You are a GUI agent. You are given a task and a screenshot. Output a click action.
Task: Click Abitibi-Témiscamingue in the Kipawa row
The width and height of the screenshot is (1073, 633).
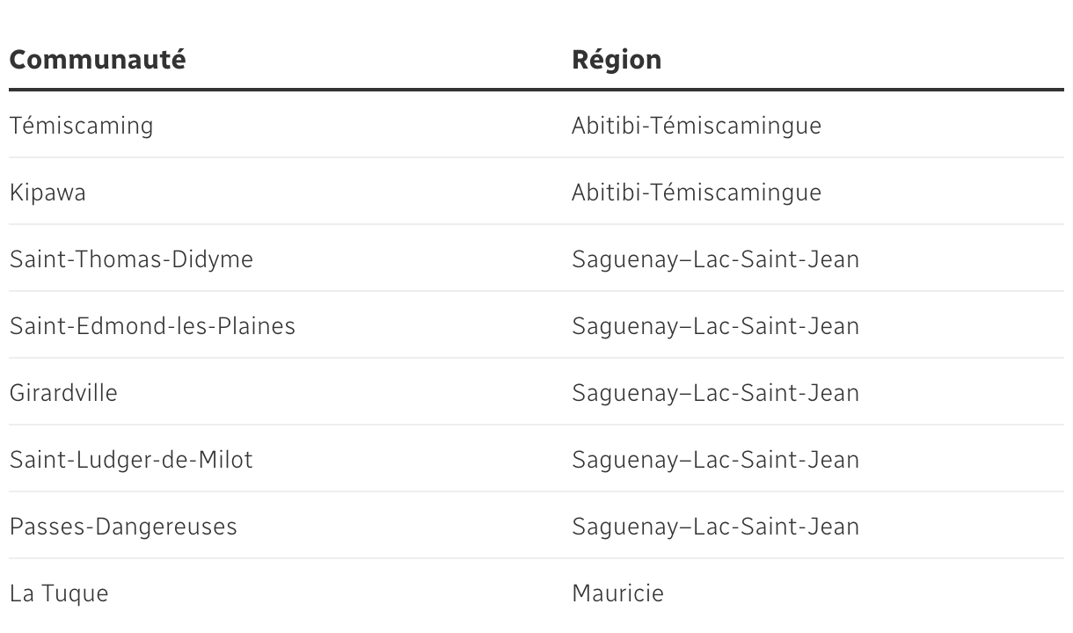pyautogui.click(x=696, y=193)
